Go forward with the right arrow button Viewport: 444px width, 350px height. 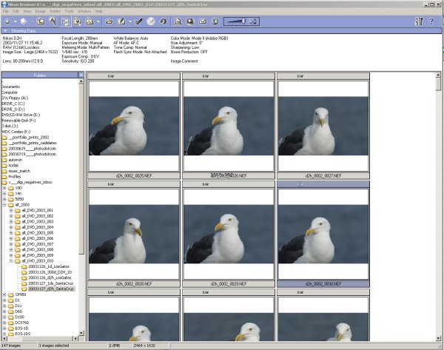click(x=24, y=21)
